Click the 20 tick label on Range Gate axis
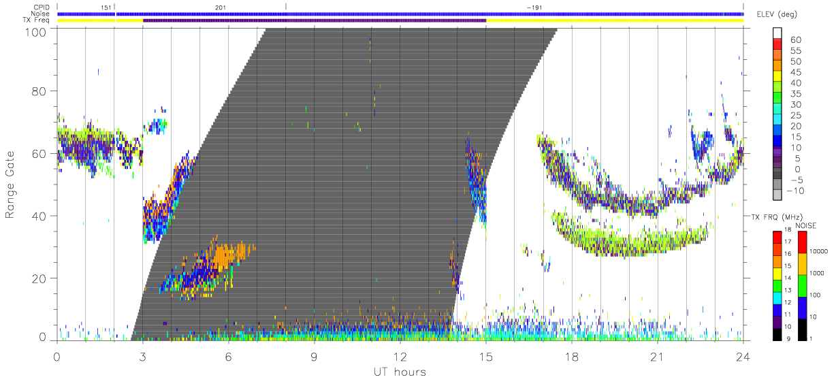Screen dimensions: 836x386 coord(39,278)
